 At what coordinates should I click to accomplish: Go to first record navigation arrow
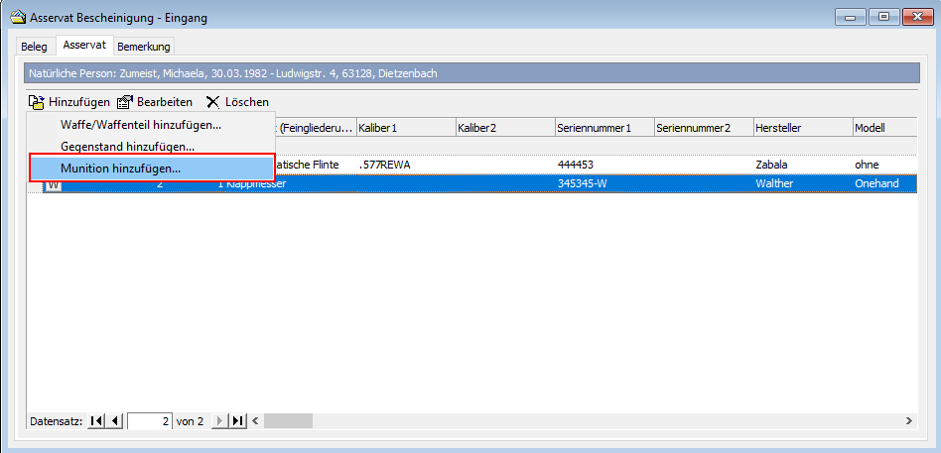[x=96, y=421]
